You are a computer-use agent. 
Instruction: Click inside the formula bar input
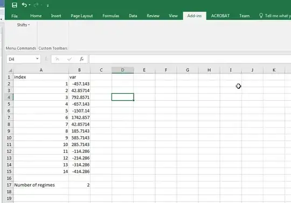190,59
